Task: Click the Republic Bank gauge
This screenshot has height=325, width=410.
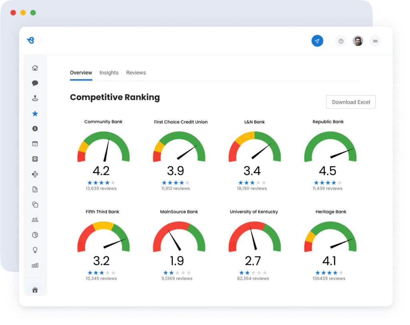Action: (x=330, y=147)
